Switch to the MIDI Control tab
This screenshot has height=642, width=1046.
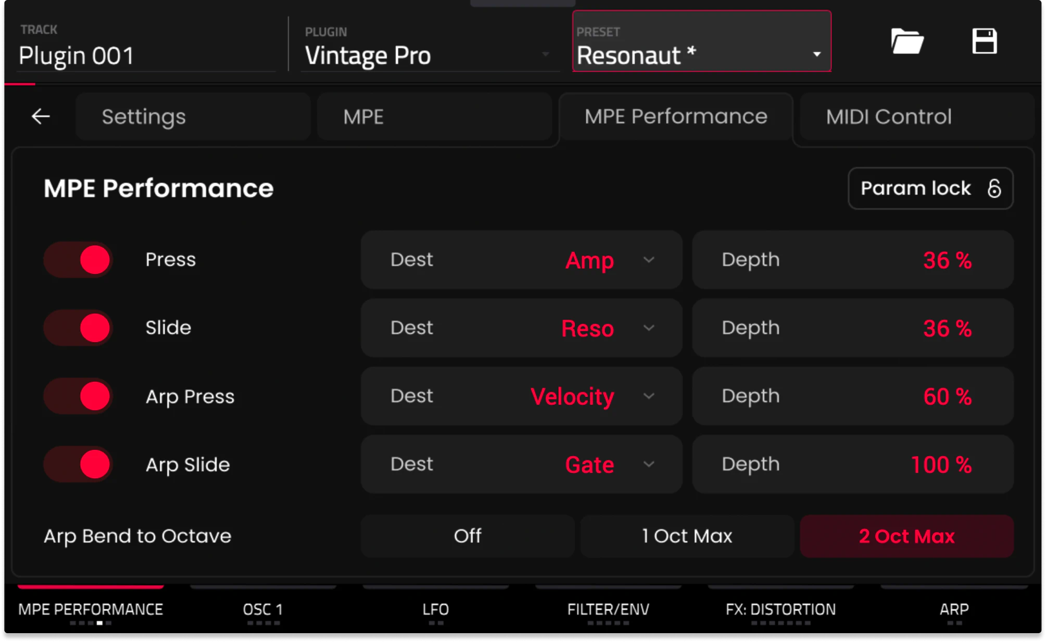888,117
